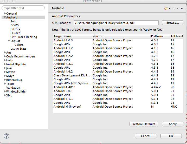Click the back navigation arrow icon

tap(166, 9)
